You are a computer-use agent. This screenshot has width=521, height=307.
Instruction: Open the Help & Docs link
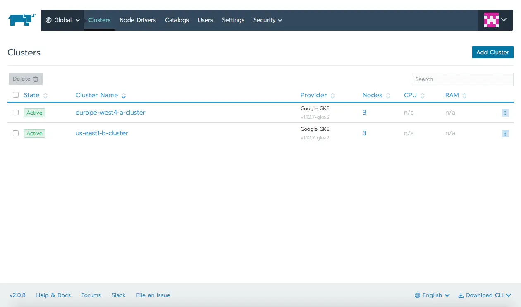[53, 295]
